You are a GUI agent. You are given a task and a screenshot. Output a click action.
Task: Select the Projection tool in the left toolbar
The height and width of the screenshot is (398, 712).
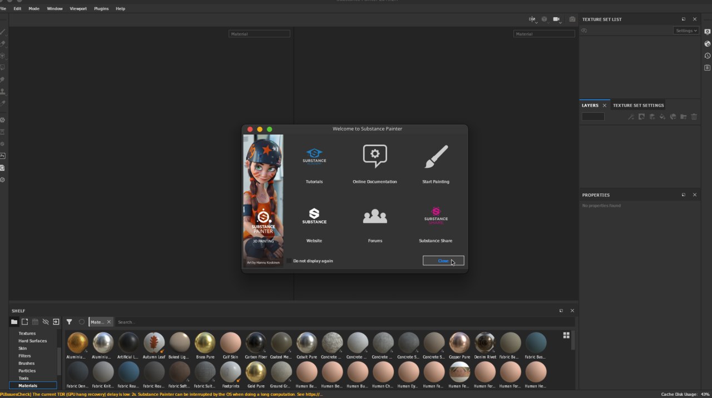pos(3,56)
